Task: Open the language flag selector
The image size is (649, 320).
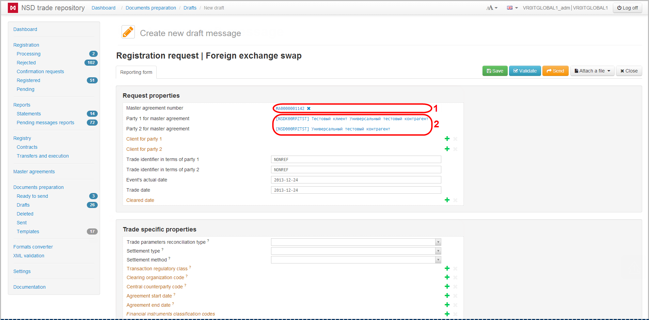Action: pos(512,8)
